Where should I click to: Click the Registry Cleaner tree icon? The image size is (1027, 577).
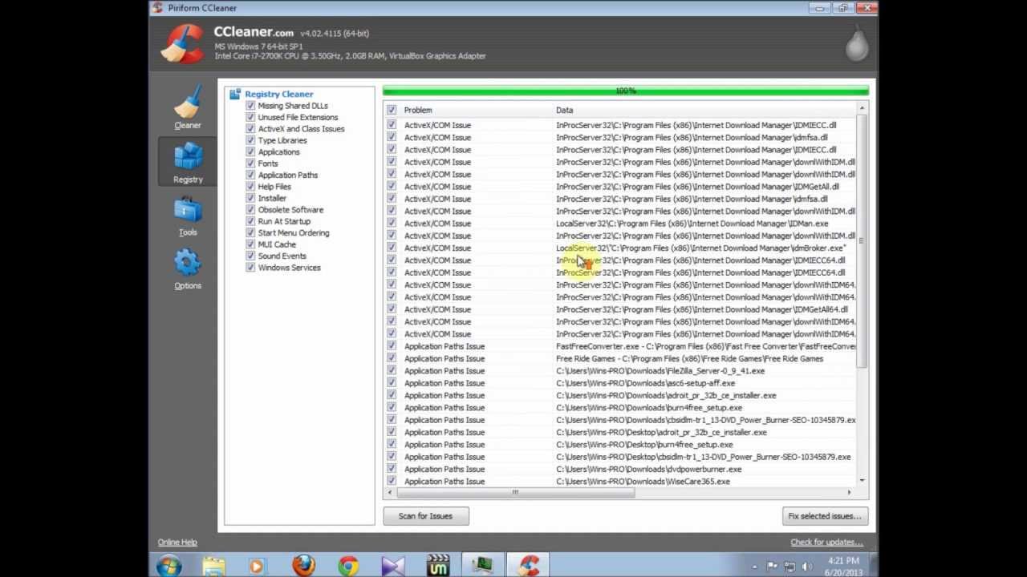235,94
